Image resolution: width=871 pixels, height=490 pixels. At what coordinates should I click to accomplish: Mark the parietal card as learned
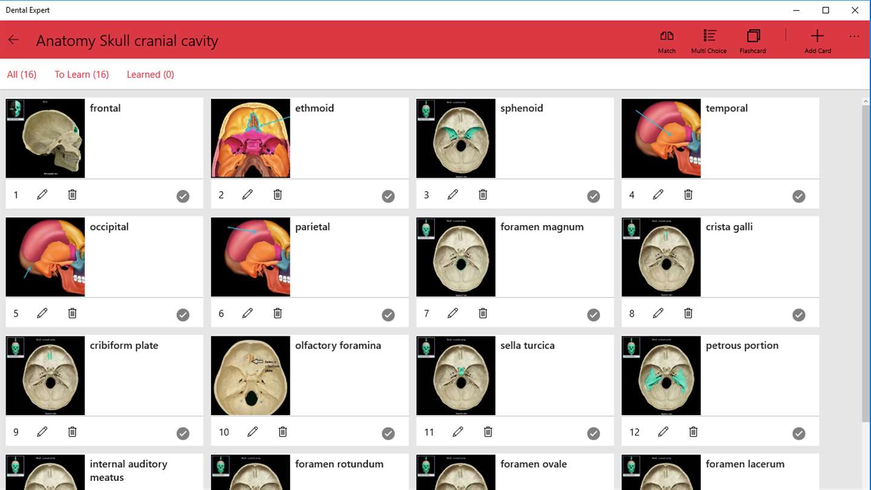(388, 315)
